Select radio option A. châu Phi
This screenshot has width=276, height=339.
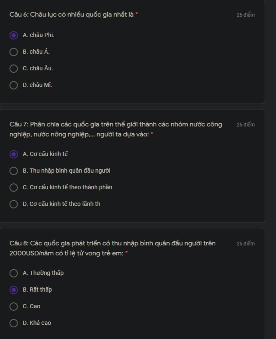point(13,35)
